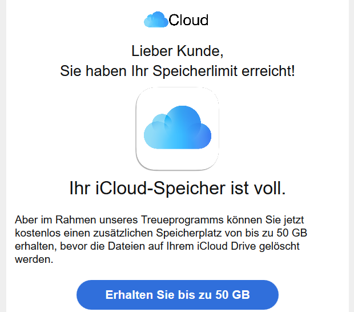This screenshot has width=354, height=312.
Task: Click the 'iCloud Drive' text in the paragraph
Action: 227,246
